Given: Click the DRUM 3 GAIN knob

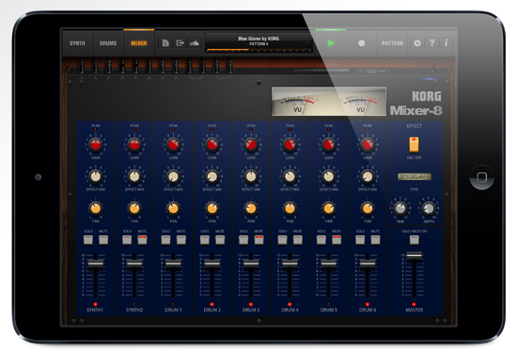Looking at the screenshot, I should [x=251, y=145].
